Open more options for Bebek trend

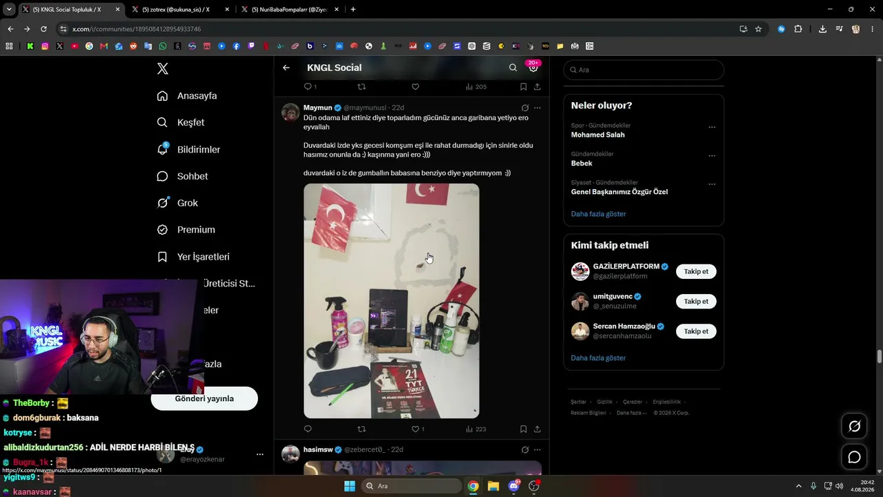click(712, 155)
